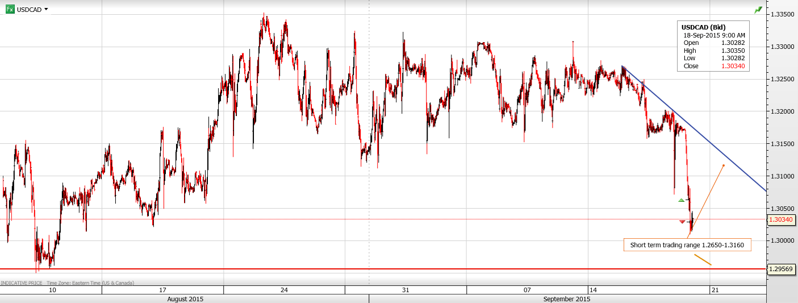
Task: Click the 1.29569 support level label
Action: [782, 269]
